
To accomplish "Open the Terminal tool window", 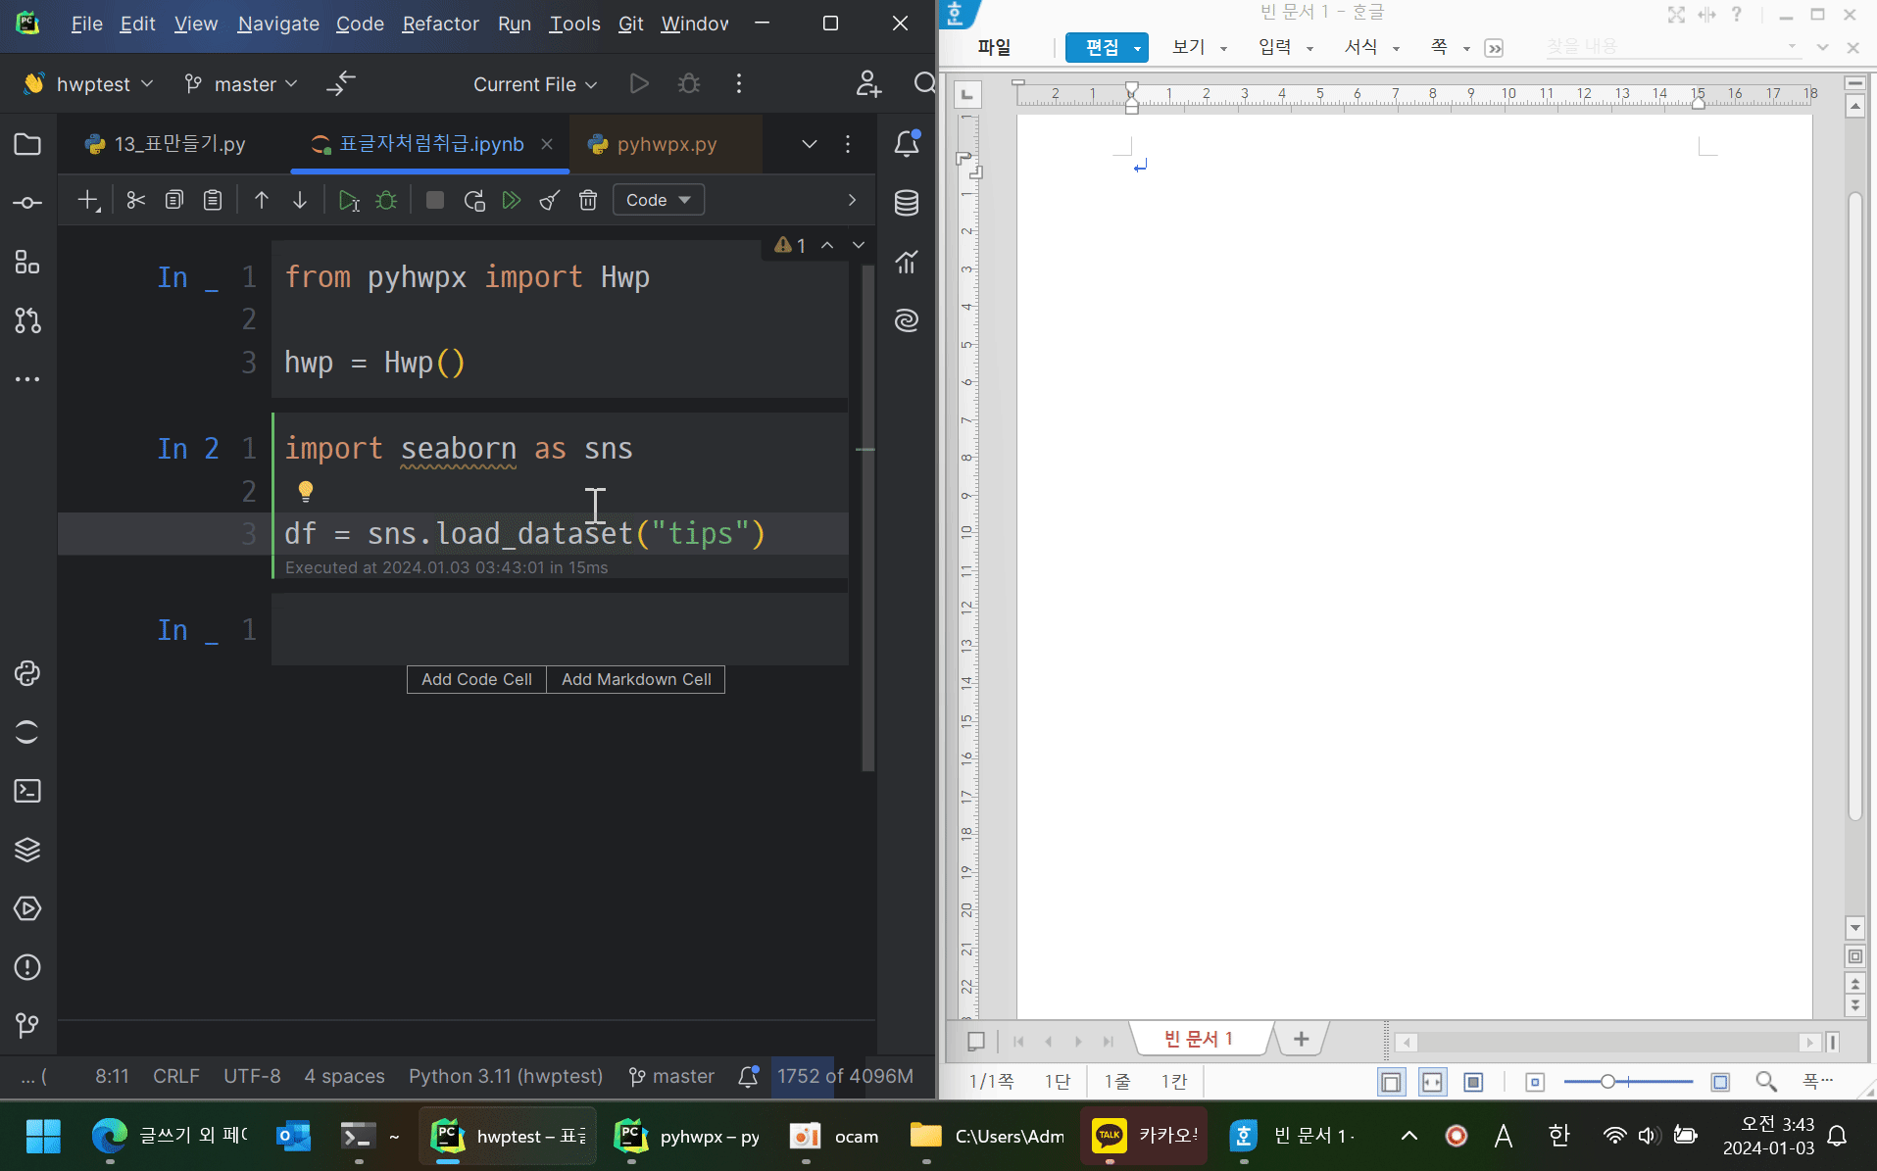I will point(26,791).
